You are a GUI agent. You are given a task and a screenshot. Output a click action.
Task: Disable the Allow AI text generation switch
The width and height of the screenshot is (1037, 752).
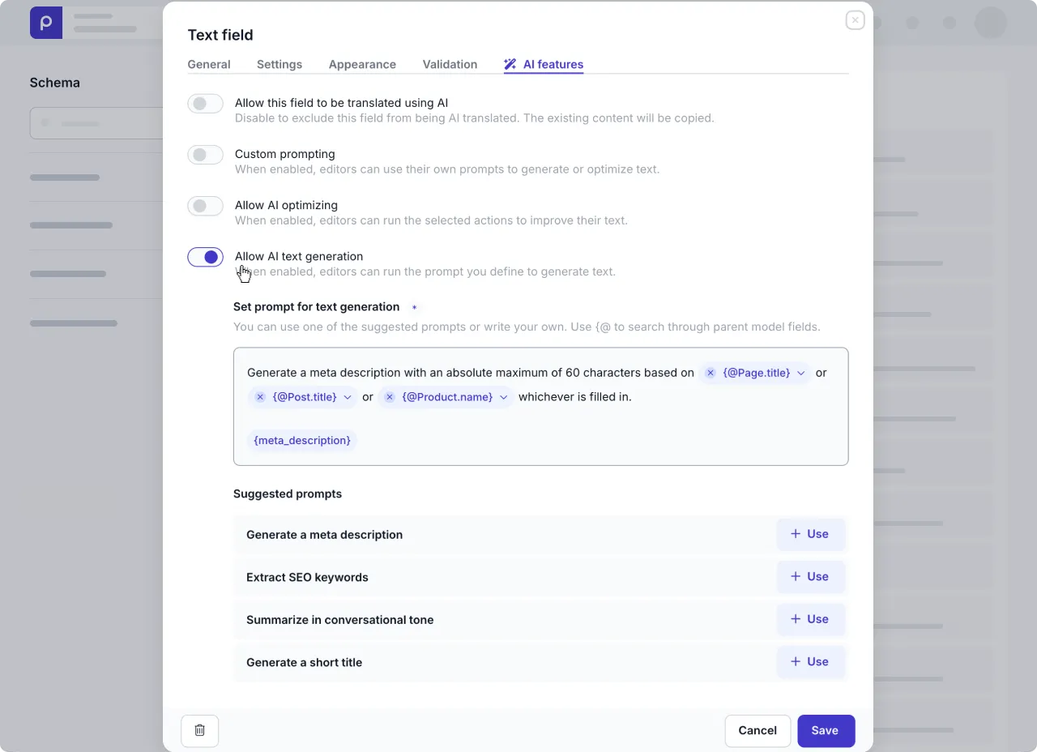coord(205,257)
